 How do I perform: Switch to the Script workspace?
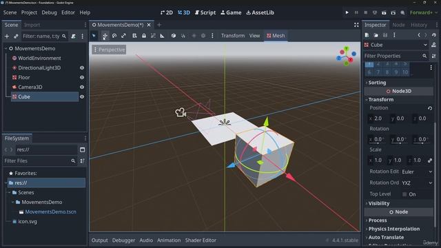coord(205,12)
